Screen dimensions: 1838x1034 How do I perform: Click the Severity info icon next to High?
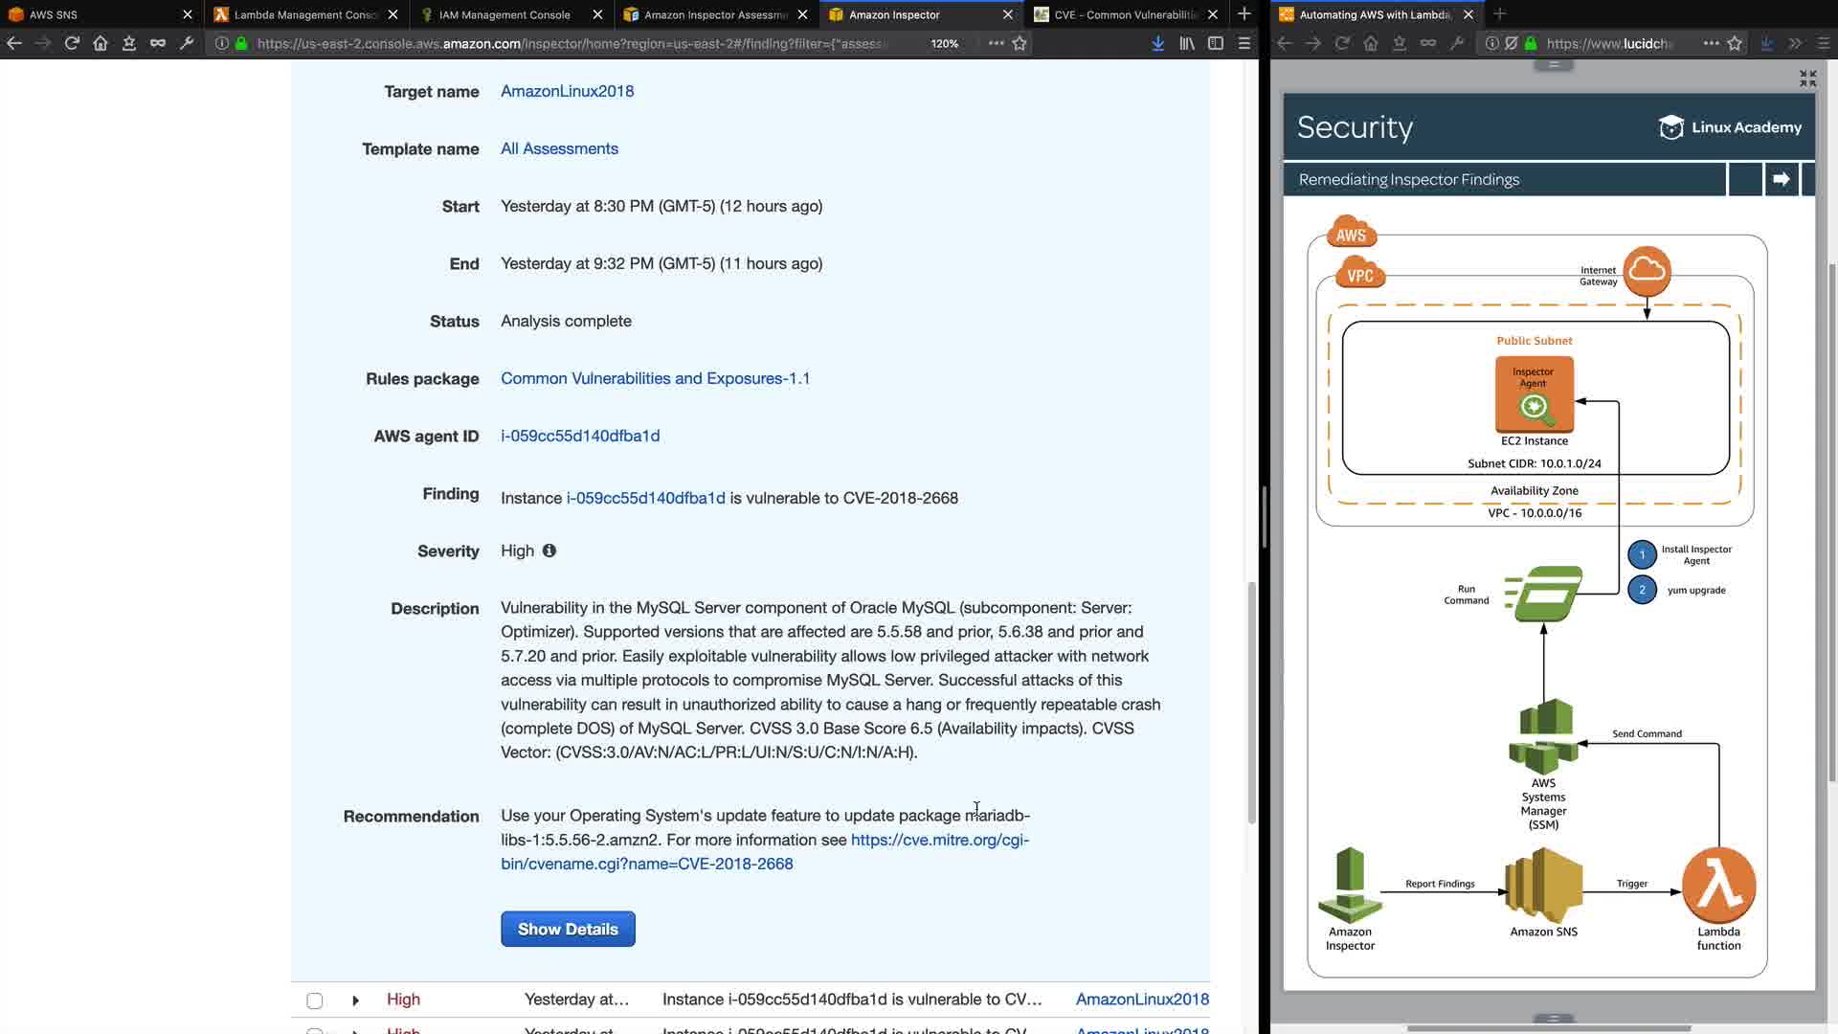click(x=549, y=551)
